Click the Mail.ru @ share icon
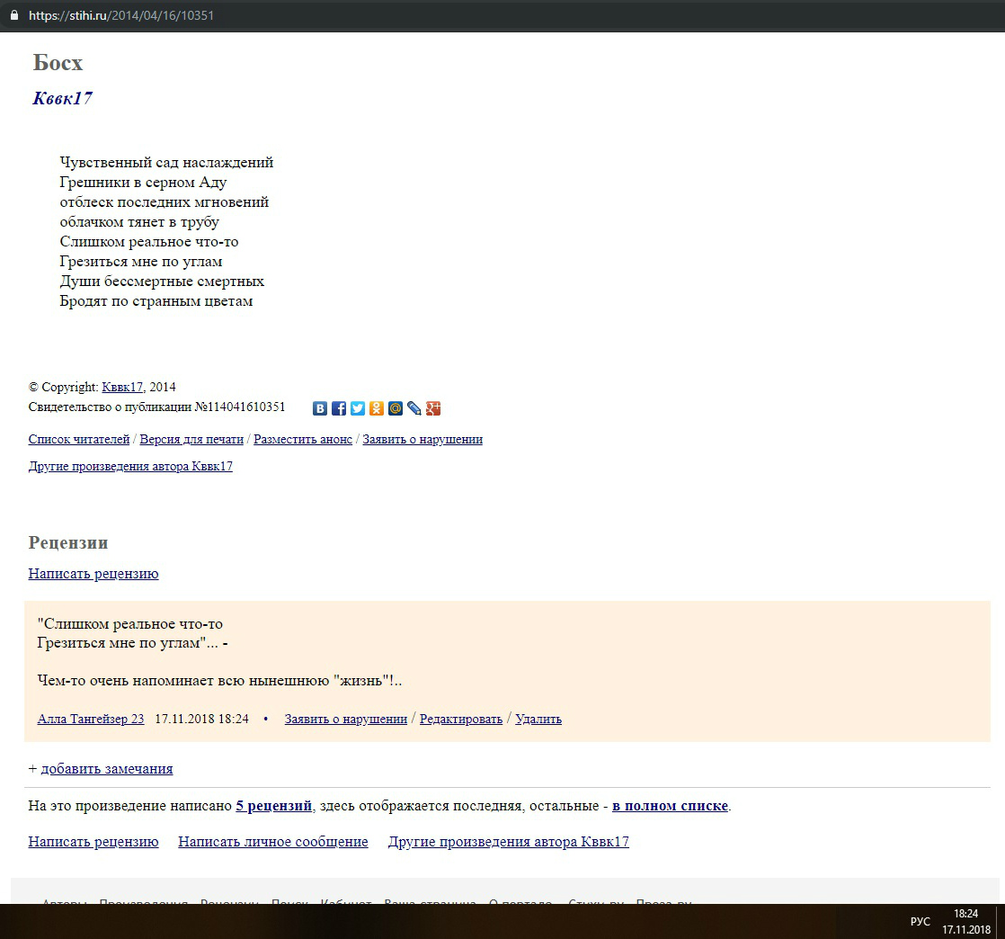The image size is (1005, 939). [x=396, y=408]
